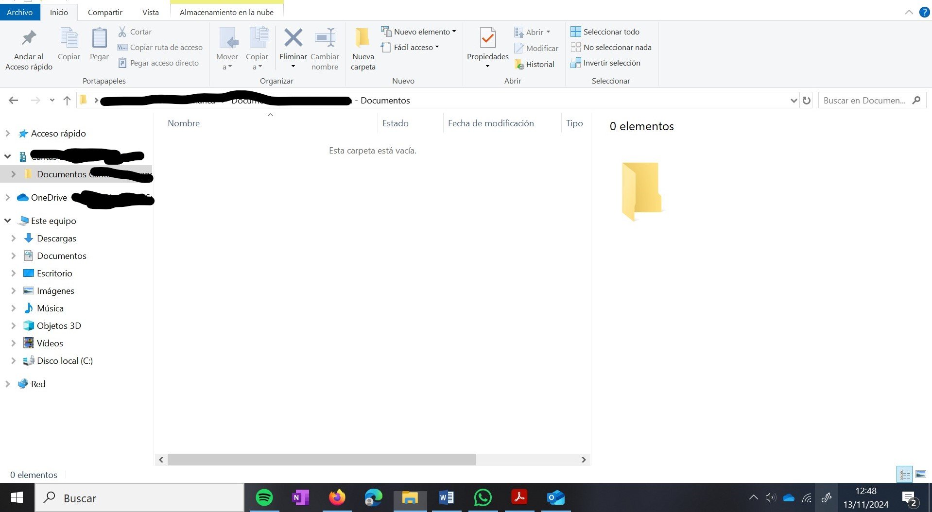Open the Mover a menu

pyautogui.click(x=227, y=49)
